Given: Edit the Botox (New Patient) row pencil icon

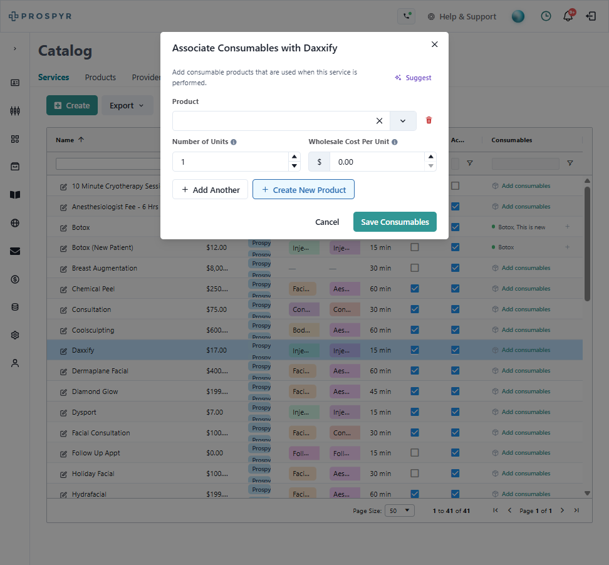Looking at the screenshot, I should 63,248.
